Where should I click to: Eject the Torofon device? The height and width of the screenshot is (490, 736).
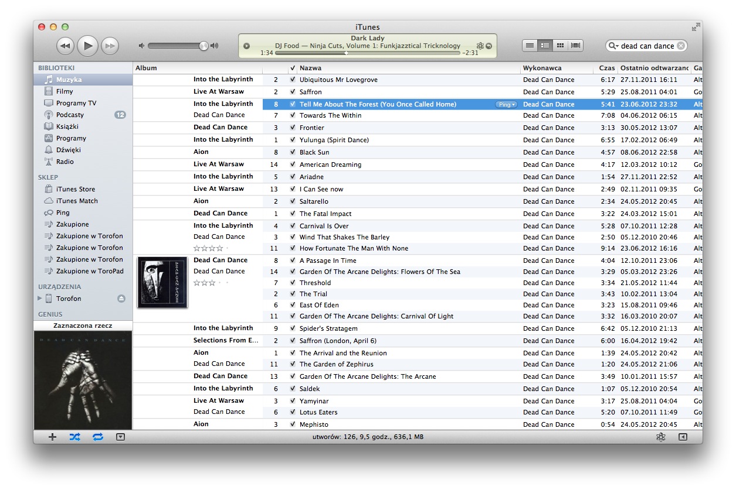[121, 299]
